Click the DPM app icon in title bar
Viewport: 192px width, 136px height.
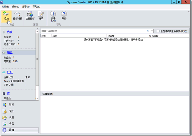coord(2,2)
